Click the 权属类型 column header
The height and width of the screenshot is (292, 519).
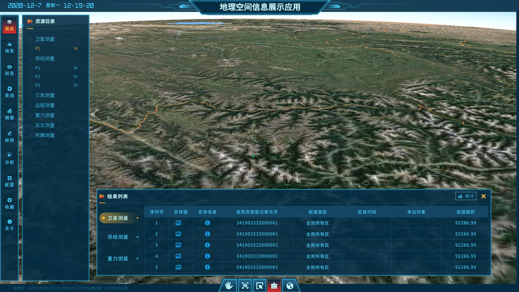point(318,212)
